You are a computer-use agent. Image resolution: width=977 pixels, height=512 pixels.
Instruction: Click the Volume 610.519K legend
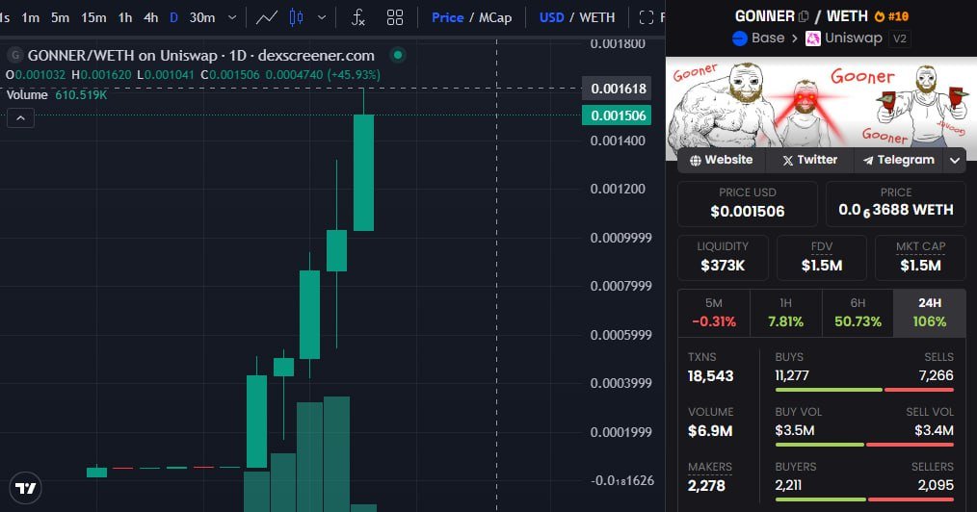click(57, 94)
